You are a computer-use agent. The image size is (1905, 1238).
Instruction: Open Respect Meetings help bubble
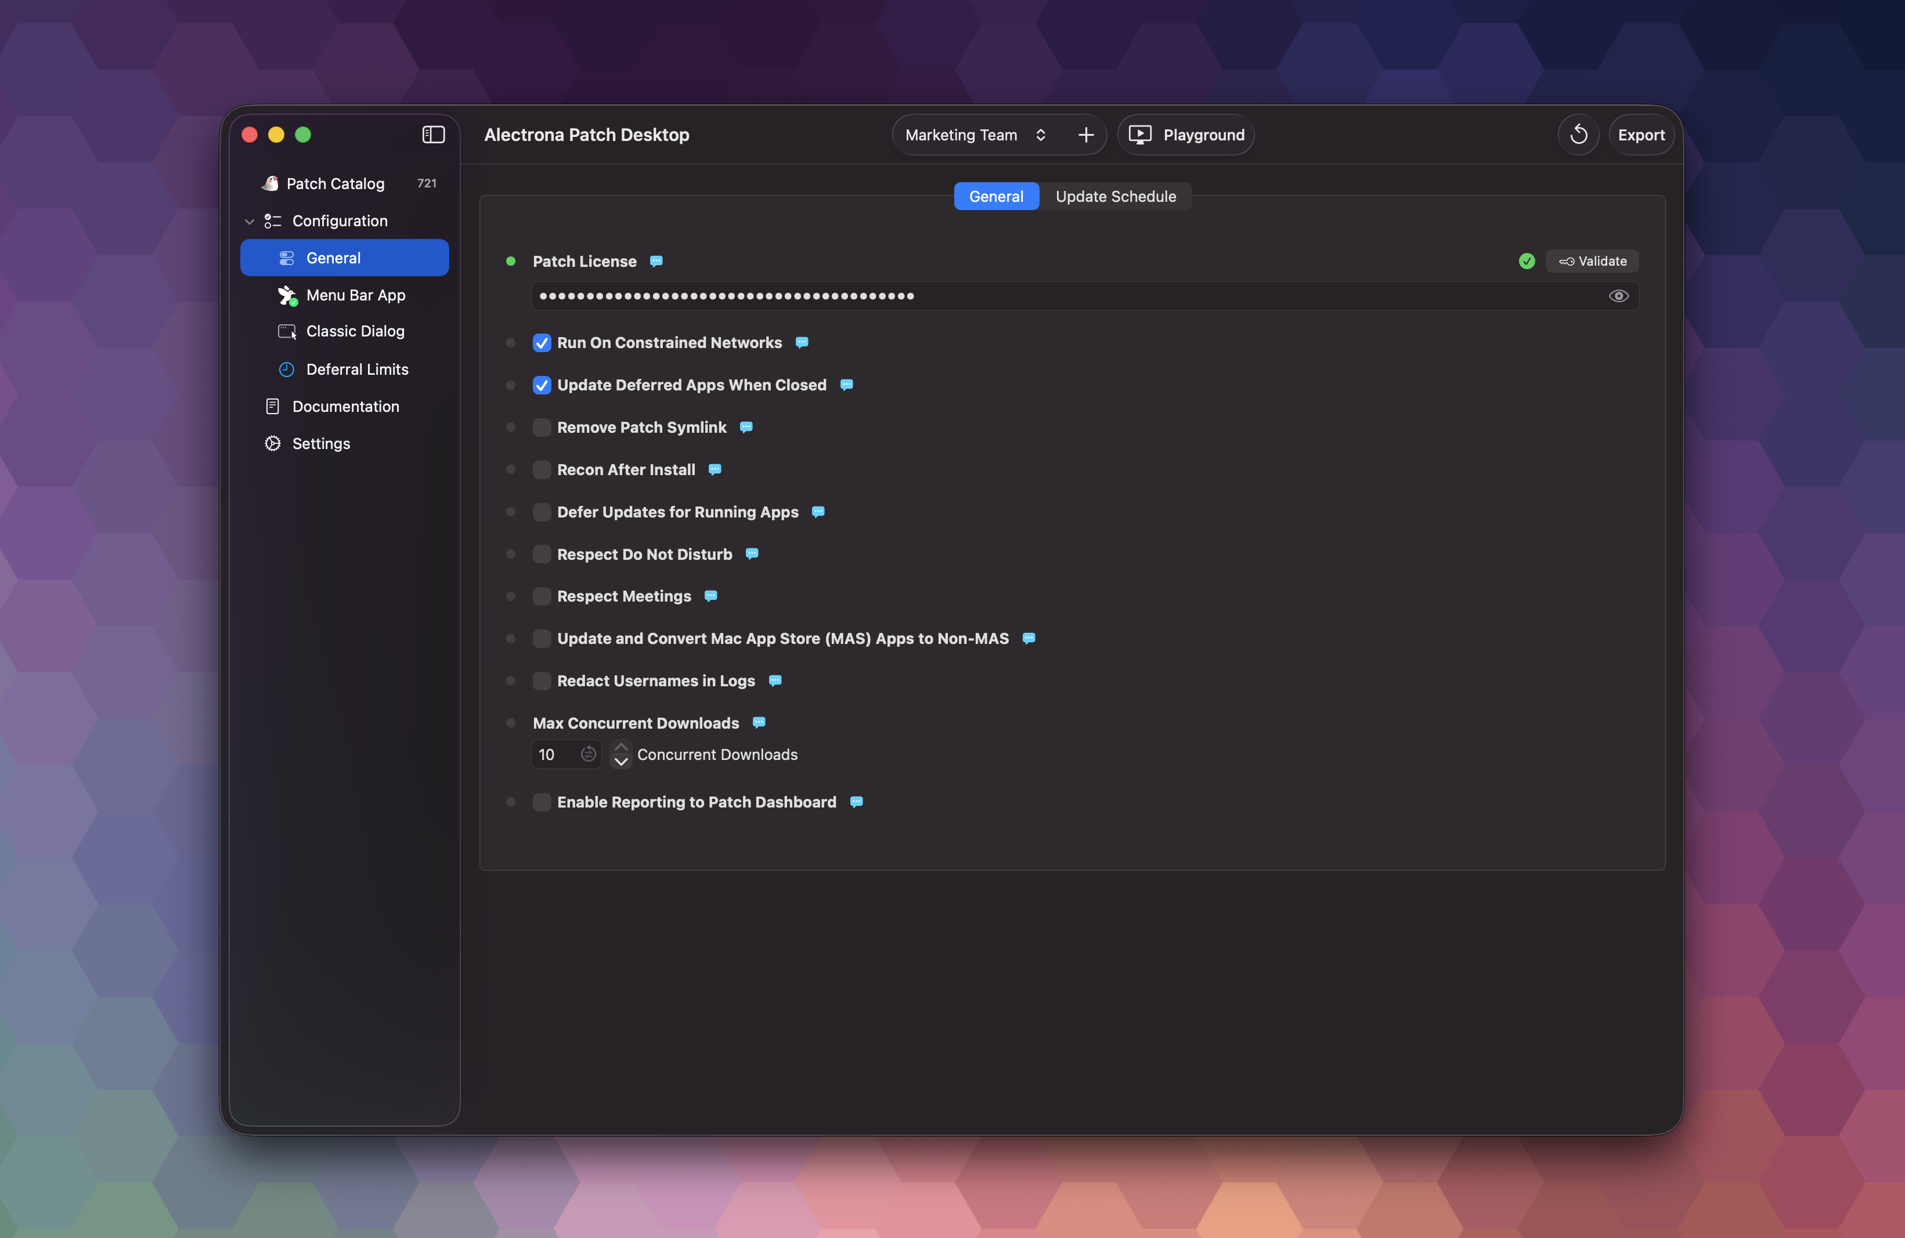click(710, 596)
